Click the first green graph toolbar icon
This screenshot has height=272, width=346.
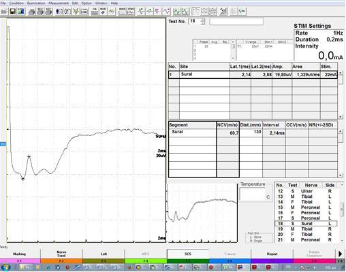(177, 12)
